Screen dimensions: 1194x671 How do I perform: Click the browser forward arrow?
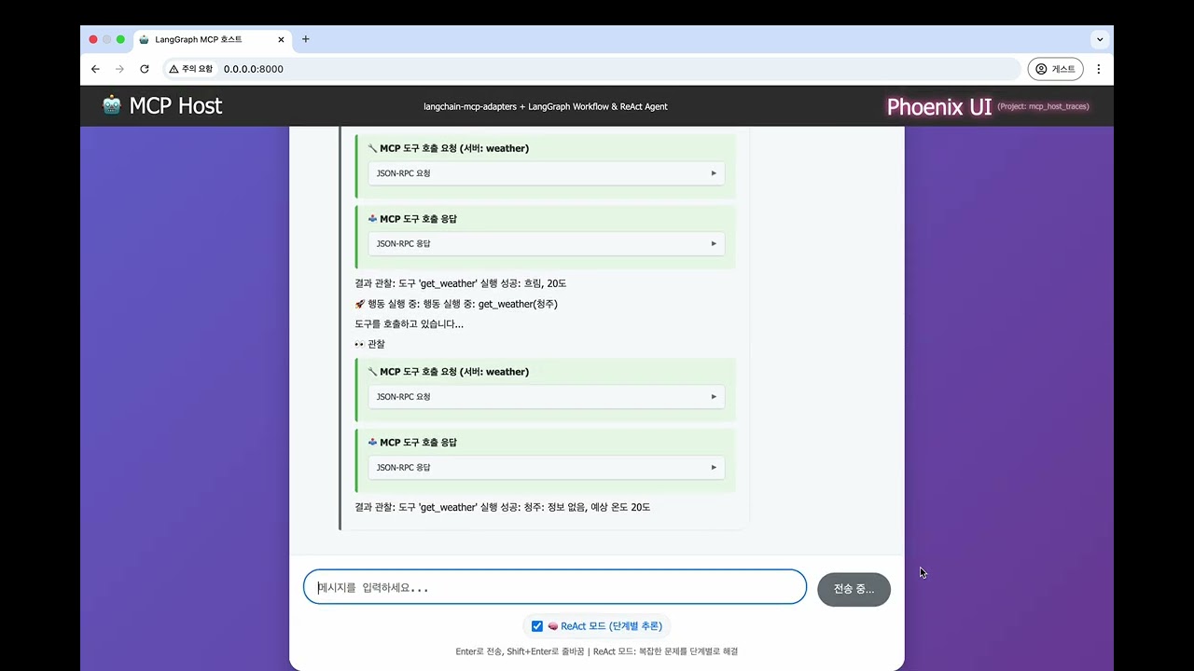pyautogui.click(x=119, y=69)
